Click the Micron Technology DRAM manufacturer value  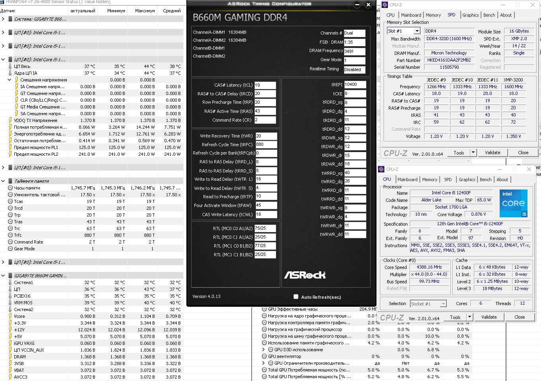[x=449, y=53]
